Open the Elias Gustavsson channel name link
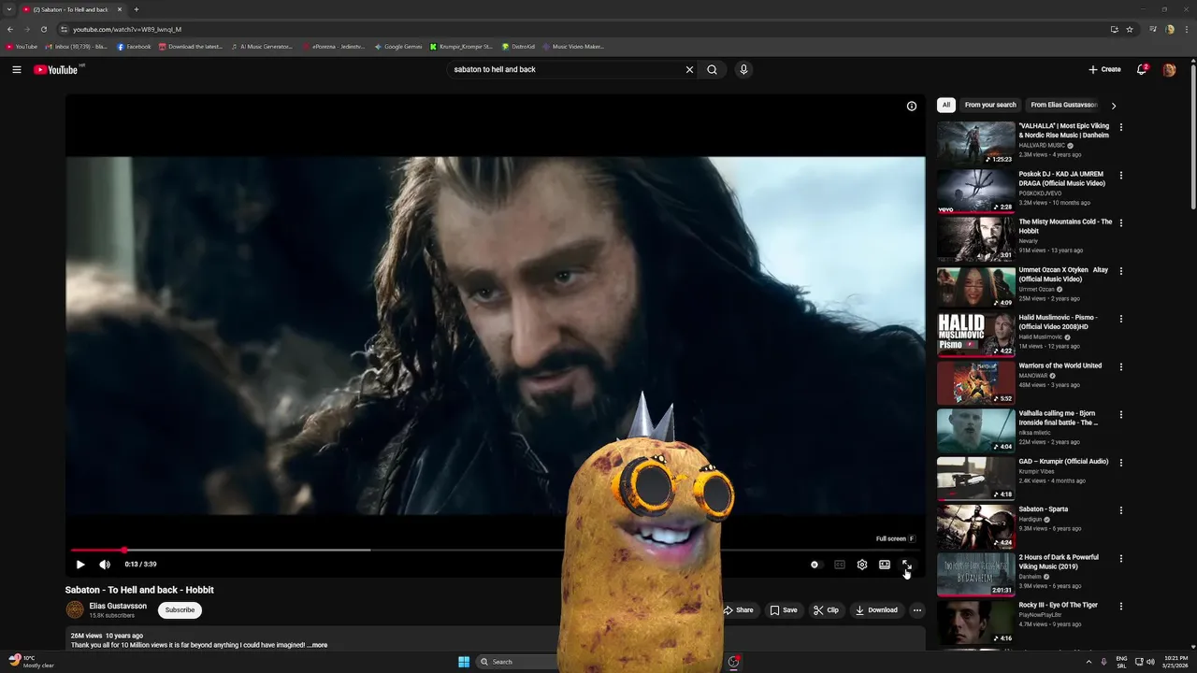This screenshot has width=1197, height=673. [x=118, y=606]
